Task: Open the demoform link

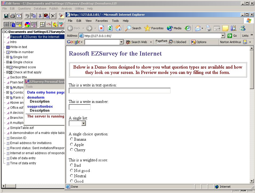Action: click(x=36, y=97)
